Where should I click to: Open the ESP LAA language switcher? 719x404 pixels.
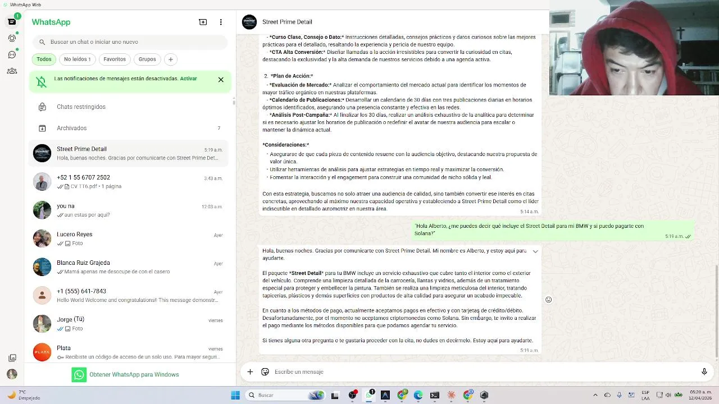645,395
